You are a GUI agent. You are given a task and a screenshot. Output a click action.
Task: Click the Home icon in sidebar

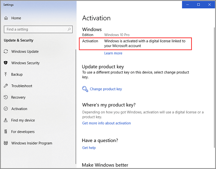[6, 18]
